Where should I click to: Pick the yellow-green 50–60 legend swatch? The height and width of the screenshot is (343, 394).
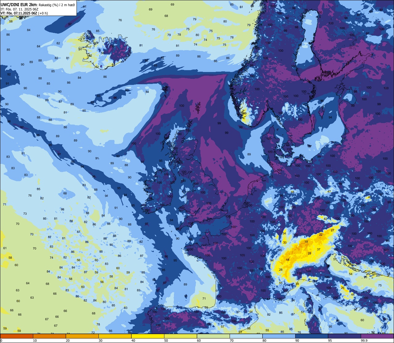coord(180,336)
